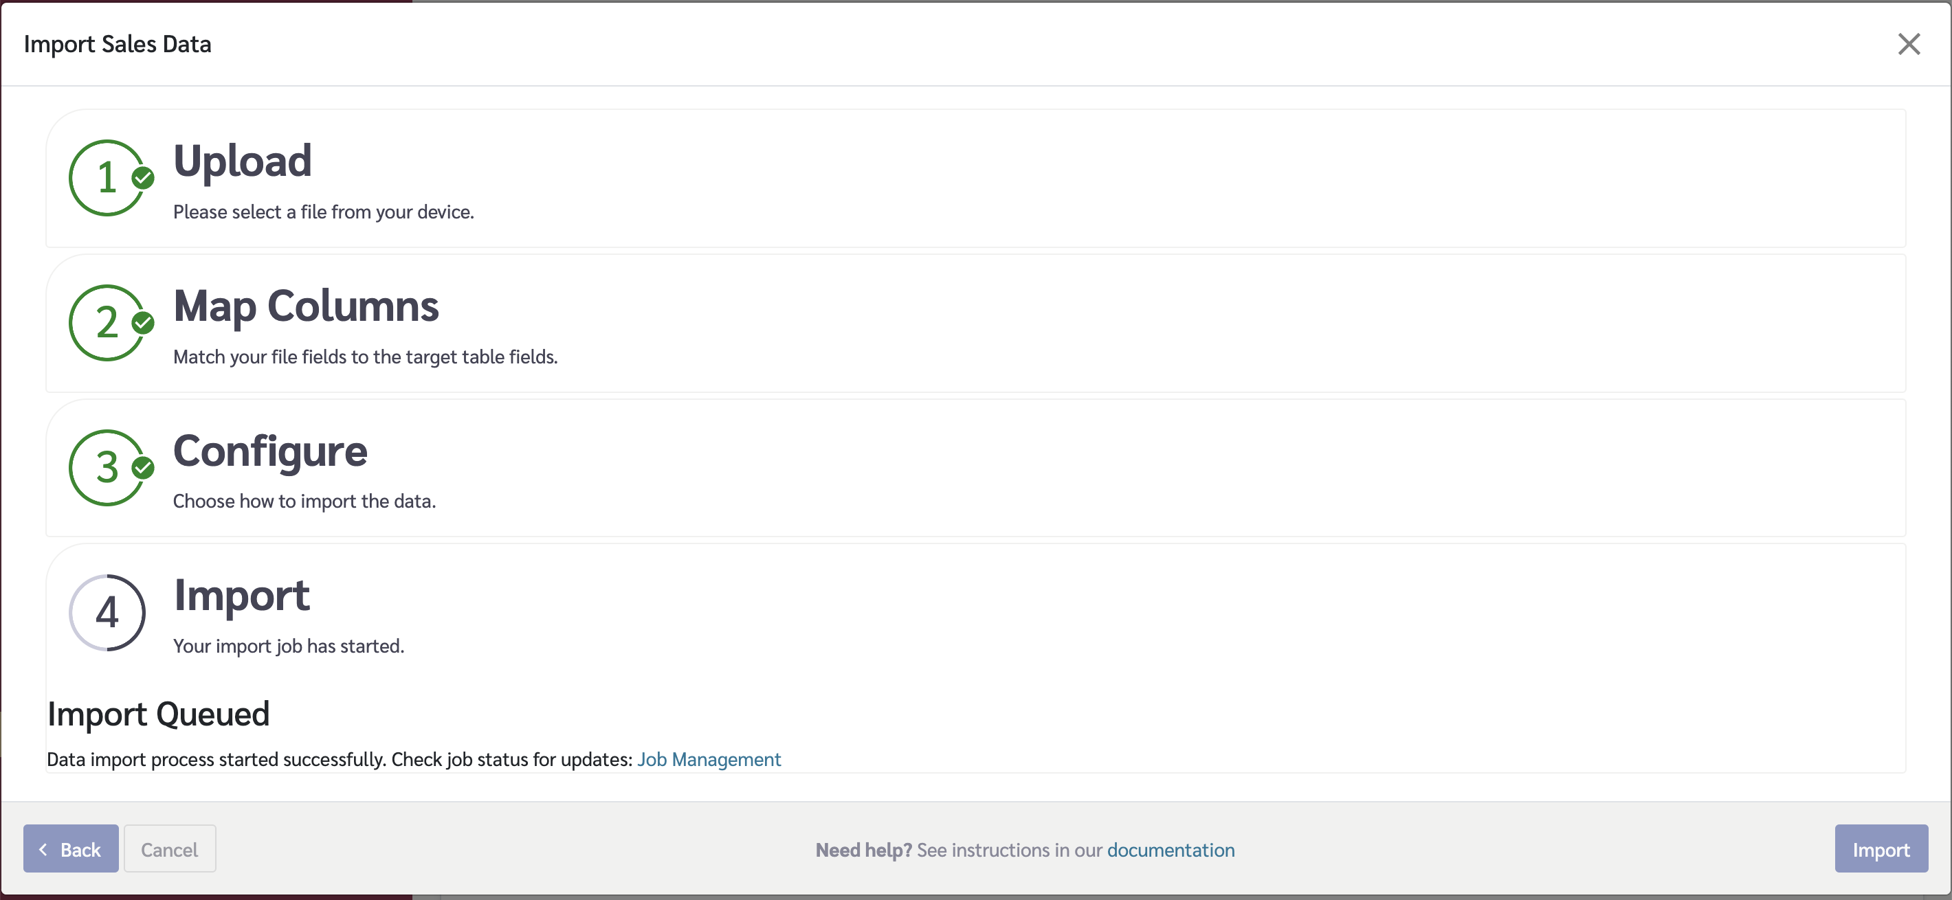Expand the Map Columns step

click(305, 306)
